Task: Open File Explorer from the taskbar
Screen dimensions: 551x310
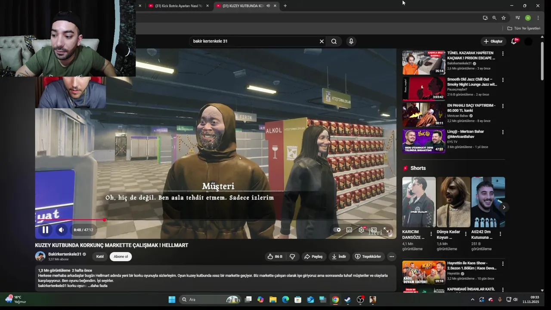Action: coord(273,300)
